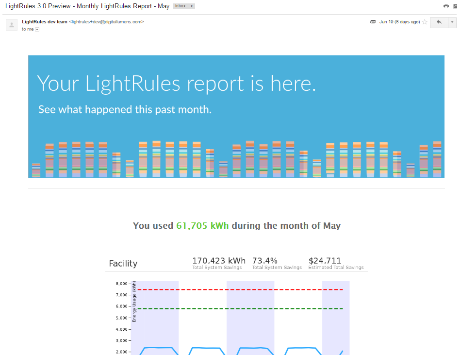The height and width of the screenshot is (356, 461).
Task: Click the "to me" recipient text
Action: (28, 29)
